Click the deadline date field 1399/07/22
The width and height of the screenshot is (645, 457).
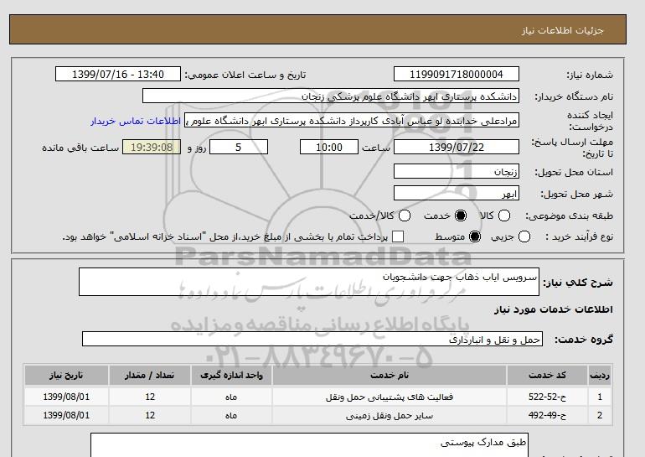pos(457,147)
